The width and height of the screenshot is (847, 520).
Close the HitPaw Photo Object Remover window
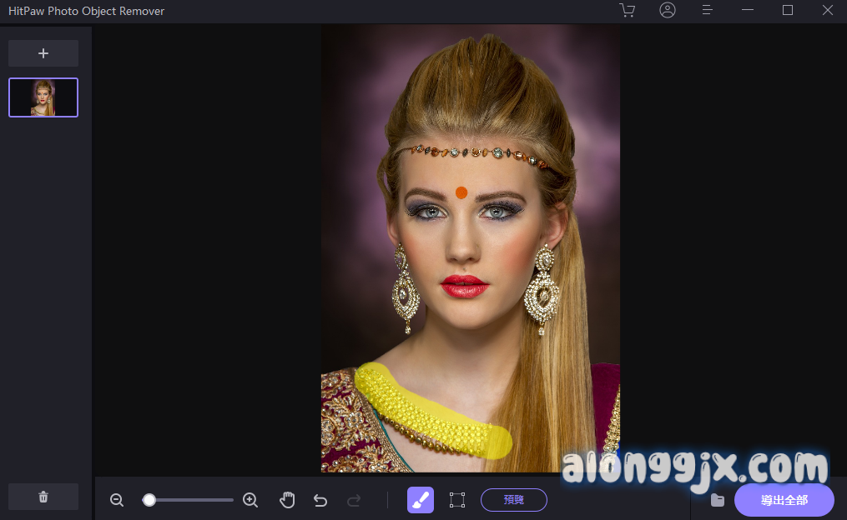(x=827, y=11)
